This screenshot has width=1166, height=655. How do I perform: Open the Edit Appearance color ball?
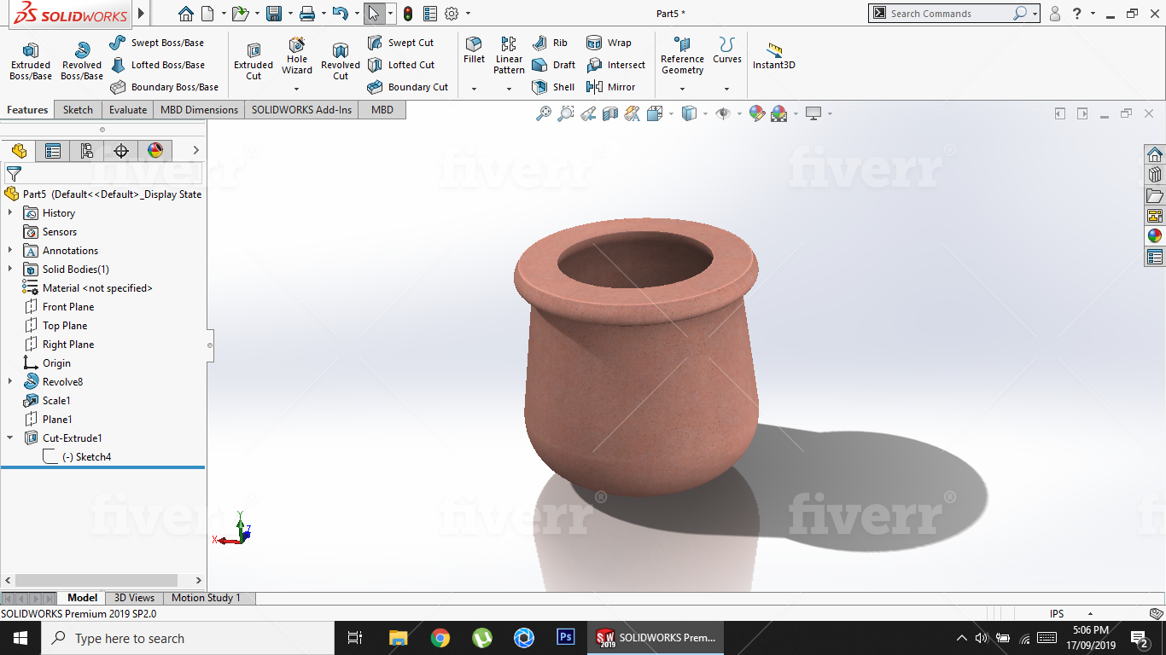tap(756, 113)
